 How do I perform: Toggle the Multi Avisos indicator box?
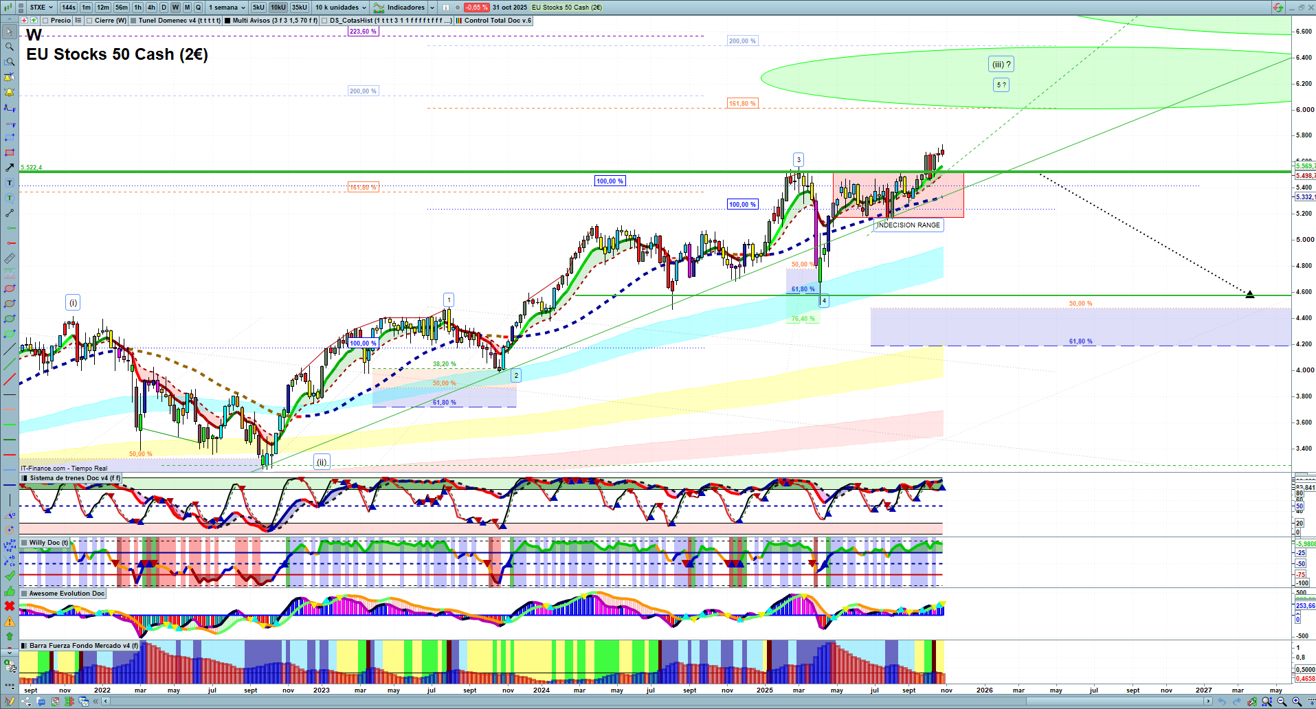[227, 21]
